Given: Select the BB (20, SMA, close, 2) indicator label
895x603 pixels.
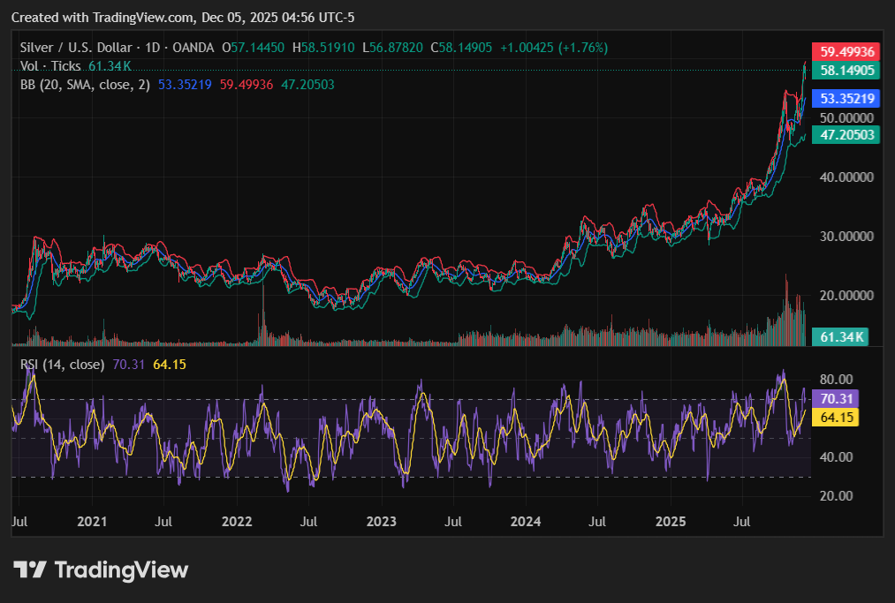Looking at the screenshot, I should coord(85,85).
